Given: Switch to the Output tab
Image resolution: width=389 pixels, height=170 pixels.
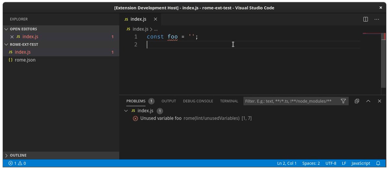Looking at the screenshot, I should point(169,101).
